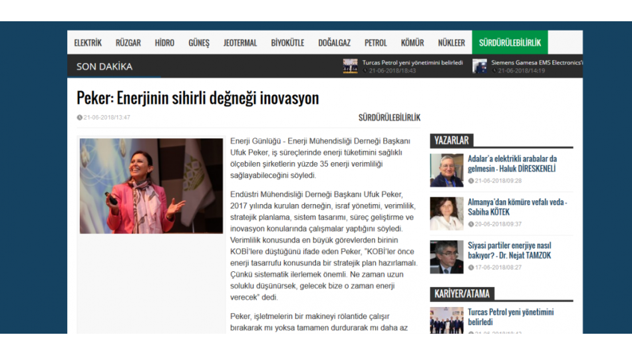Click the Haluk DİRESKENELİ author photo
This screenshot has height=355, width=632.
pyautogui.click(x=446, y=170)
